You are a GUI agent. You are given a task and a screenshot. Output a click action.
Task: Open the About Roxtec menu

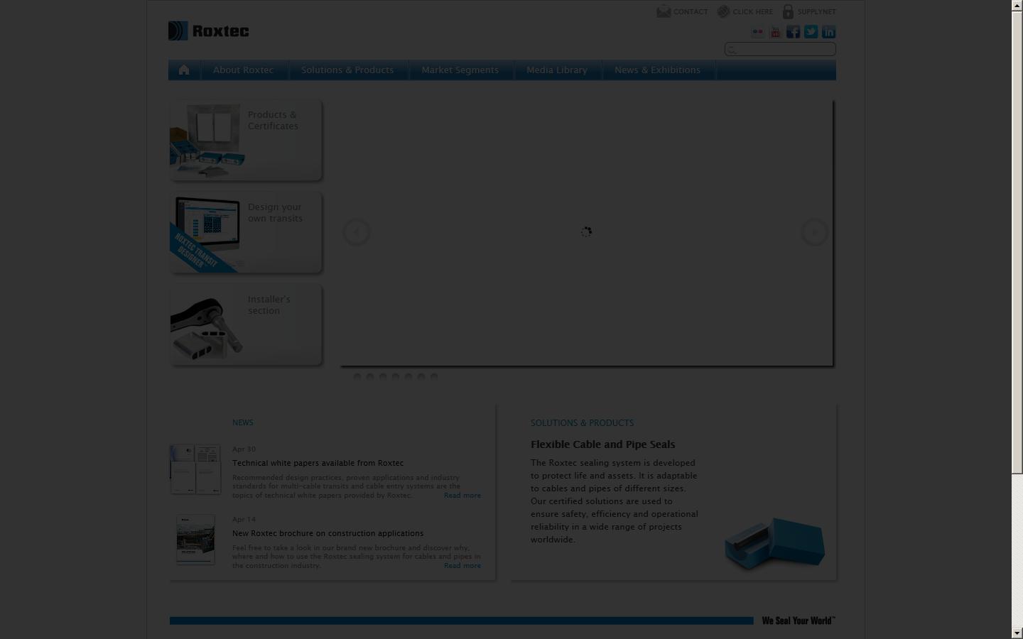tap(243, 70)
